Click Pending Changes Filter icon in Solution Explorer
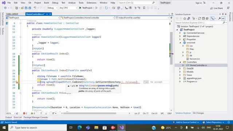The width and height of the screenshot is (233, 131). [x=194, y=19]
